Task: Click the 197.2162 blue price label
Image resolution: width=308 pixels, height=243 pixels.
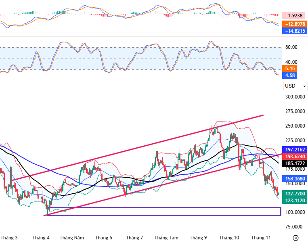Action: [x=295, y=149]
